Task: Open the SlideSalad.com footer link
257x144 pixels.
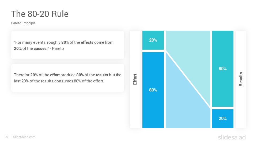Action: [24, 137]
